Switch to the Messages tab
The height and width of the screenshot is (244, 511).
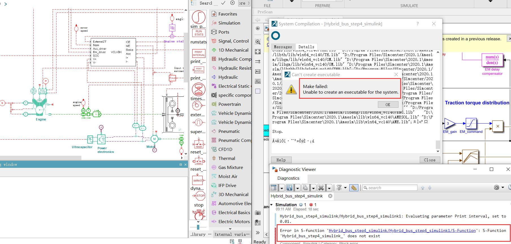click(x=283, y=47)
